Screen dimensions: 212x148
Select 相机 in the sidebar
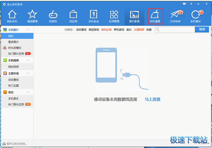[x=17, y=36]
